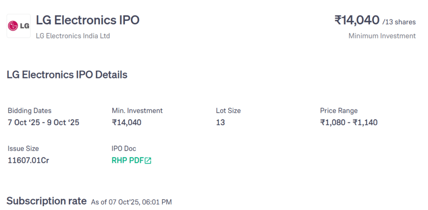This screenshot has width=428, height=210.
Task: Click the As of 07 Oct'25 timestamp
Action: [131, 202]
